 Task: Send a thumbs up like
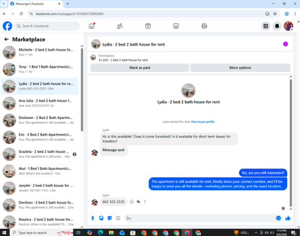pos(288,218)
